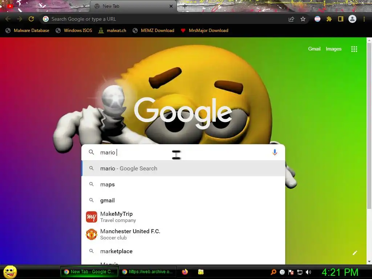372x279 pixels.
Task: Choose the 'marketplace' suggestion
Action: coord(183,251)
